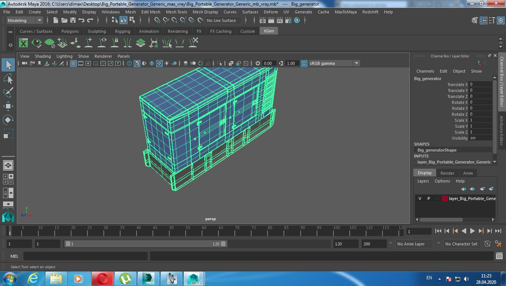Click new scene icon in status line

click(56, 20)
